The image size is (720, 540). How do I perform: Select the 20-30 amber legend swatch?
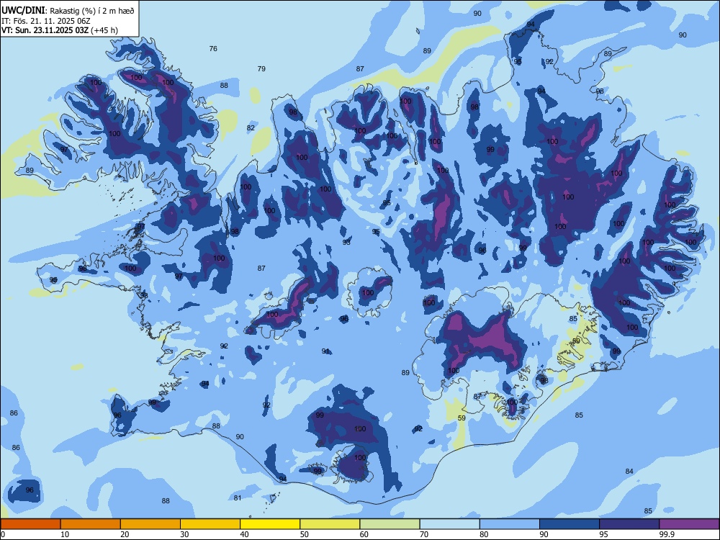[150, 524]
